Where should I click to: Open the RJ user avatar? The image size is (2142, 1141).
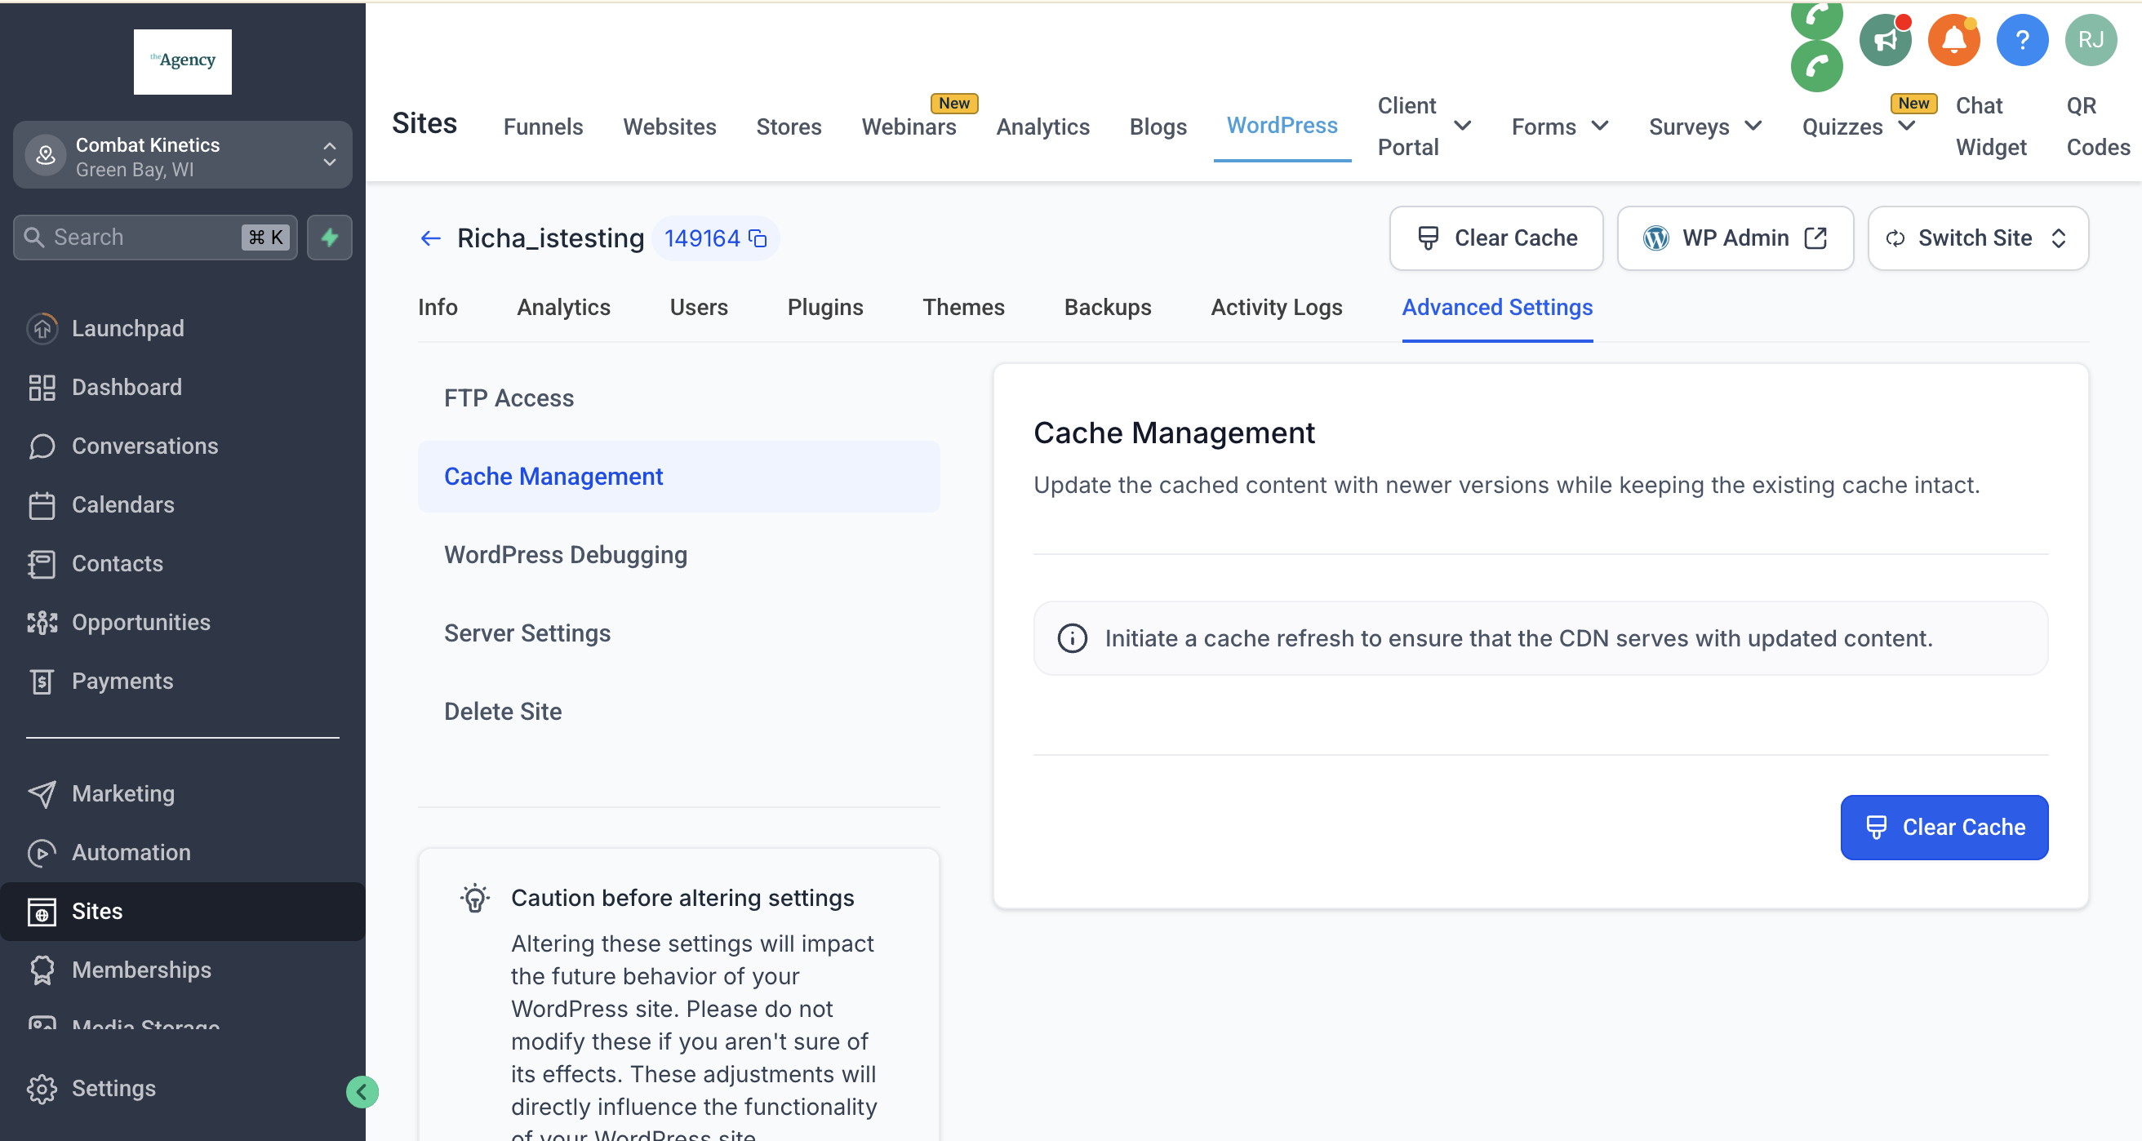(2091, 40)
